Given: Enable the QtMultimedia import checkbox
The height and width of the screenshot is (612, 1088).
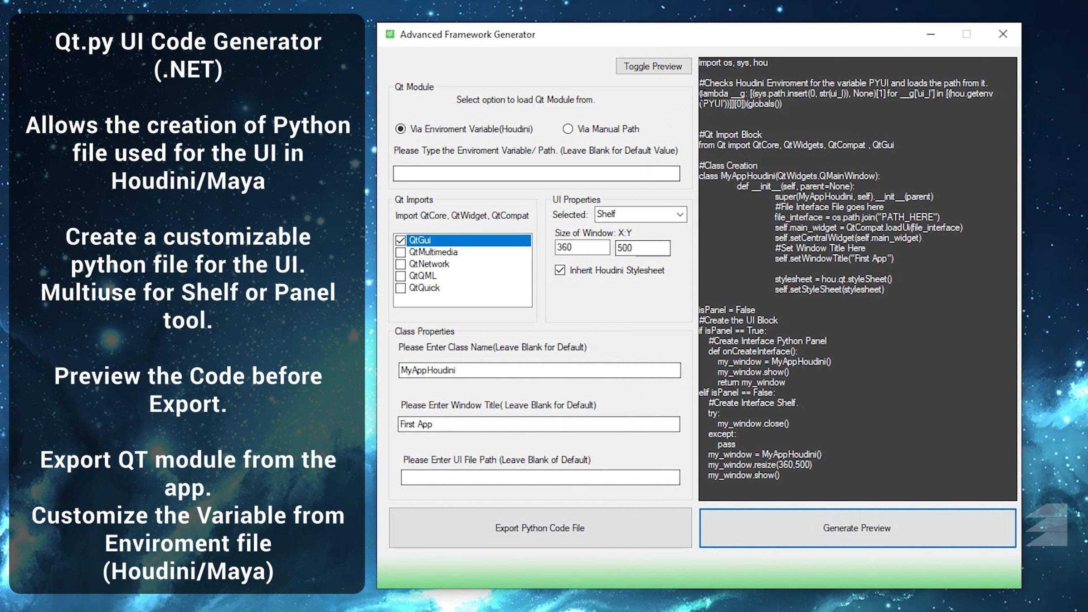Looking at the screenshot, I should click(x=400, y=252).
